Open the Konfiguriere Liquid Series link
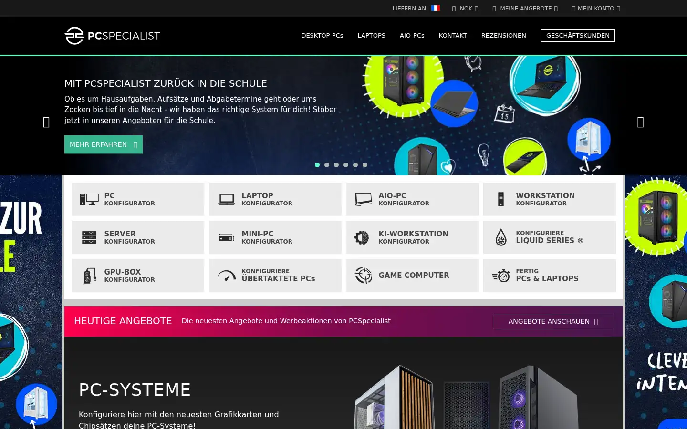Viewport: 687px width, 429px height. [x=550, y=237]
